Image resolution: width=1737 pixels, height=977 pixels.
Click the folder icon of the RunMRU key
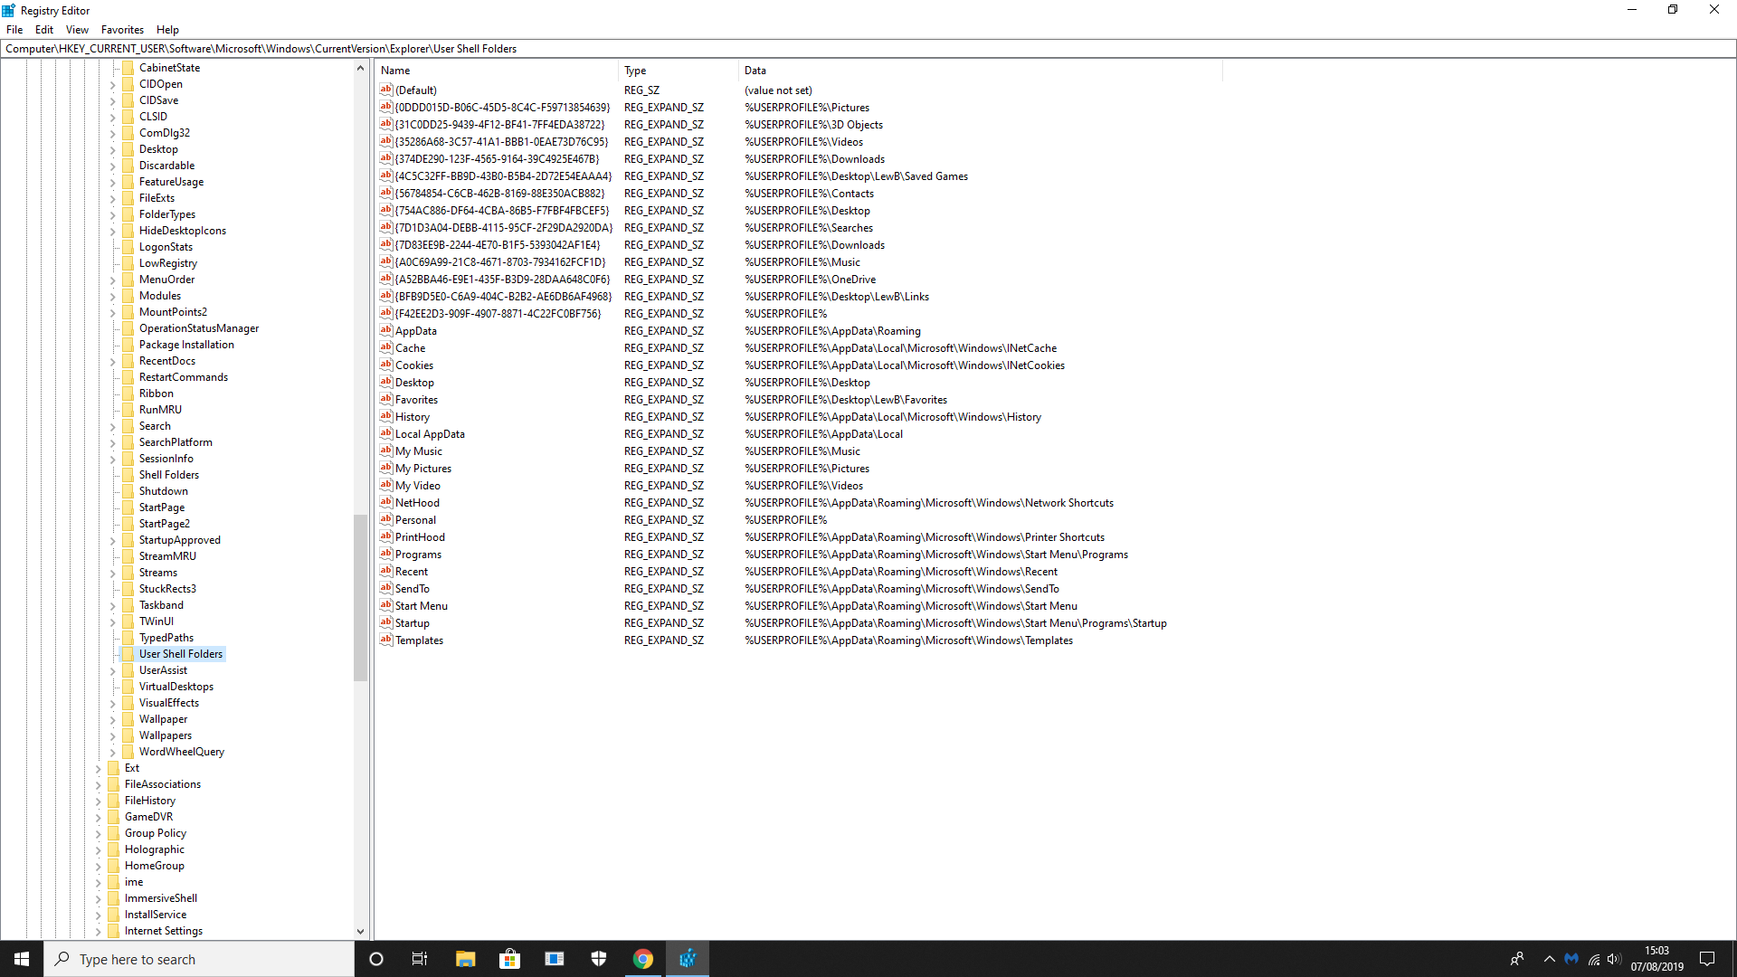click(x=128, y=410)
